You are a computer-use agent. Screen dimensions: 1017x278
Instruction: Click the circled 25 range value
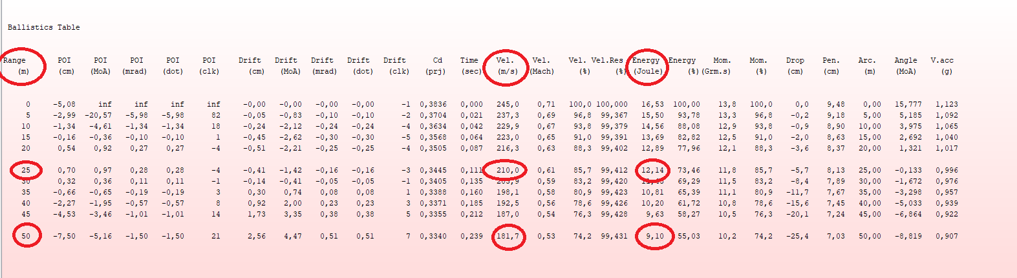[x=26, y=171]
